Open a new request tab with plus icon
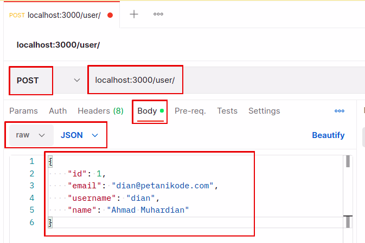Viewport: 365px width, 243px height. tap(134, 15)
